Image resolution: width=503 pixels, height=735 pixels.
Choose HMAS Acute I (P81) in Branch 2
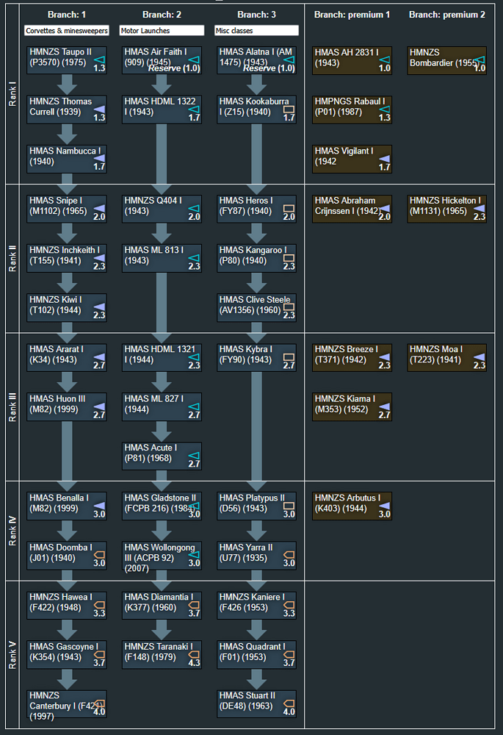coord(162,455)
